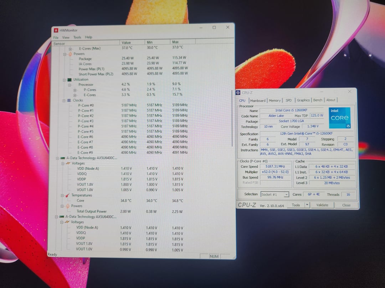Click the Sensor column header
This screenshot has width=385, height=288.
[86, 43]
